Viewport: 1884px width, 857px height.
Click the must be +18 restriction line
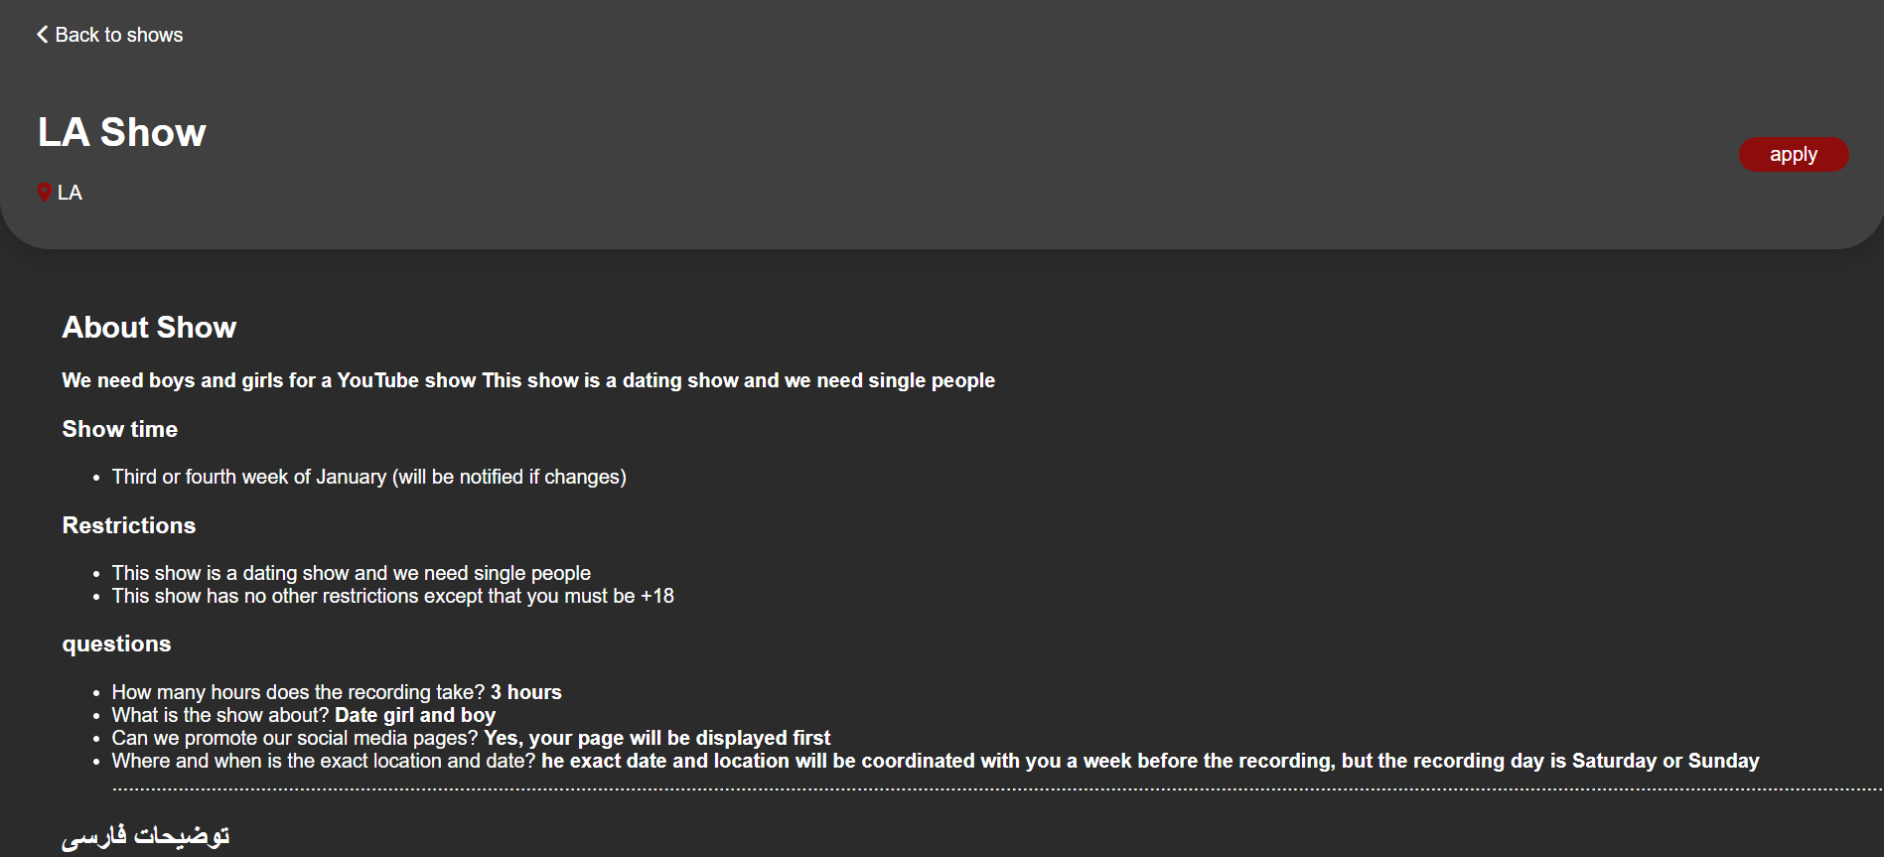click(x=392, y=596)
